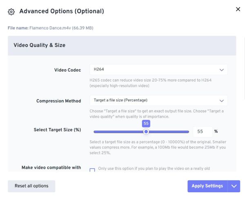Click the Compression Method label

pyautogui.click(x=58, y=101)
